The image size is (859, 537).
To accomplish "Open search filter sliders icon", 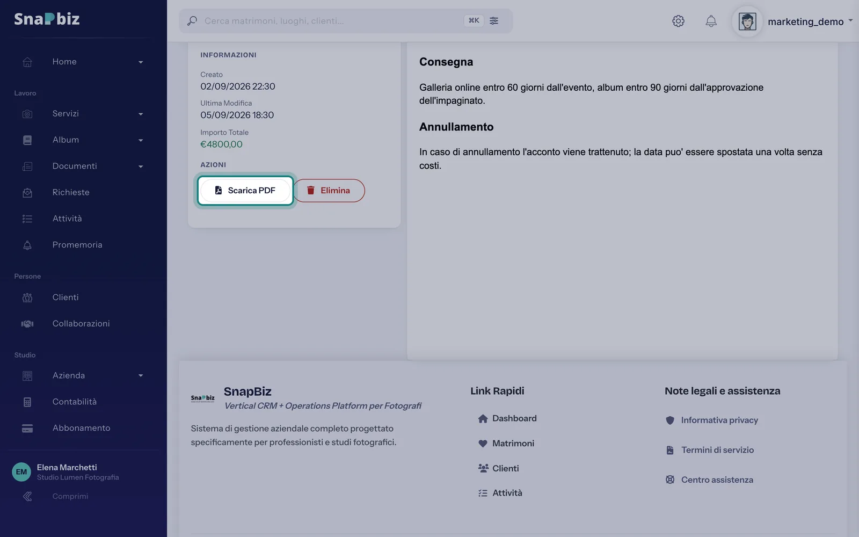I will pos(494,20).
